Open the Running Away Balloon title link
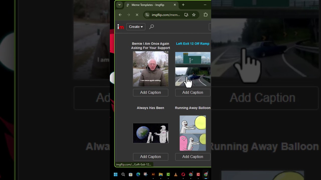This screenshot has height=180, width=321. point(193,108)
